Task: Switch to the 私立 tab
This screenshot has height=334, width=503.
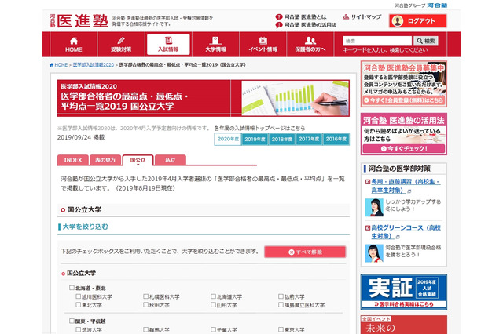Action: (x=171, y=160)
